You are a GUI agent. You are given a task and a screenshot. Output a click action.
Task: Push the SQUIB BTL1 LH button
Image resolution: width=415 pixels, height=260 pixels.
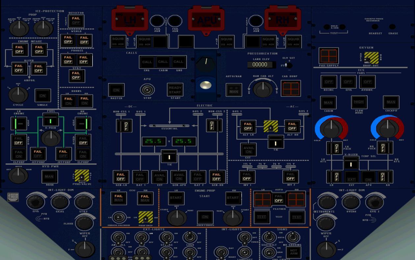(x=118, y=41)
